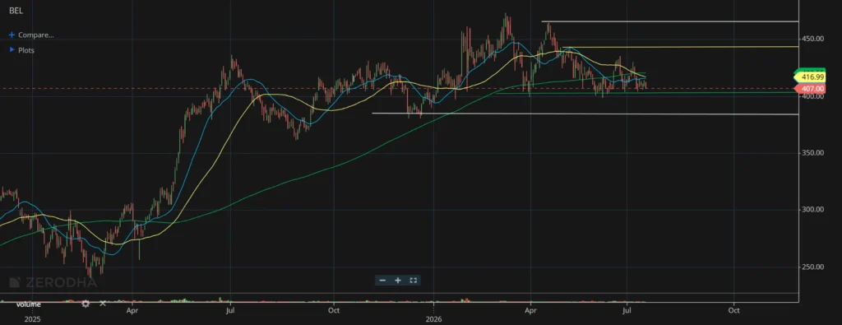This screenshot has height=325, width=842.
Task: Zoom out the chart with minus icon
Action: (x=382, y=281)
